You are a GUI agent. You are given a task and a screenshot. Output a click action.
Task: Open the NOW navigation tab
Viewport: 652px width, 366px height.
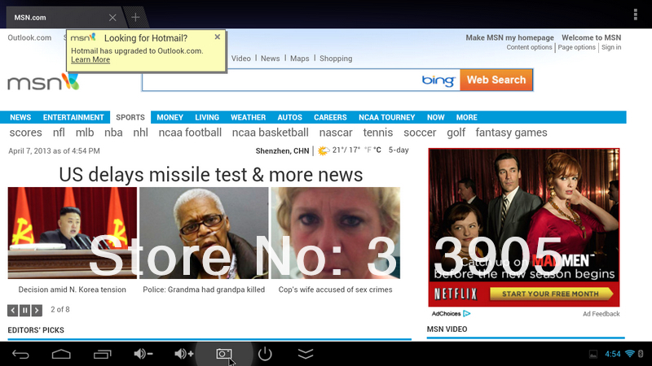436,117
